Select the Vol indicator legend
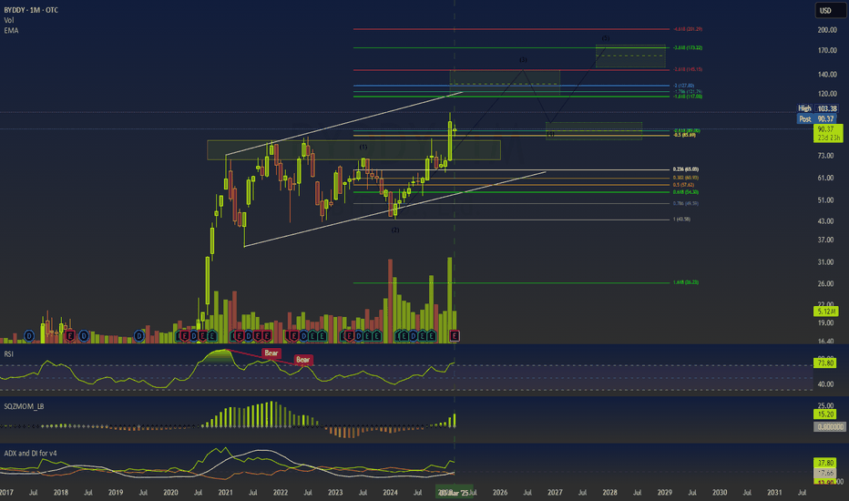Image resolution: width=849 pixels, height=501 pixels. coord(9,20)
